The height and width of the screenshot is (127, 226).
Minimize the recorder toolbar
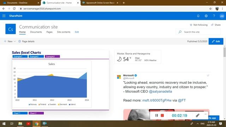pos(206,114)
